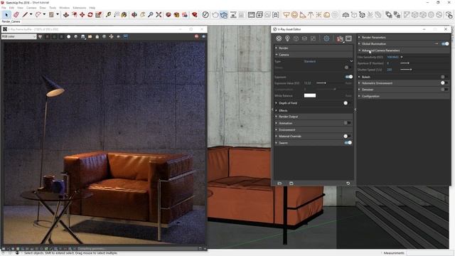Click the red stop icon in frame buffer
Image resolution: width=455 pixels, height=256 pixels.
[197, 36]
